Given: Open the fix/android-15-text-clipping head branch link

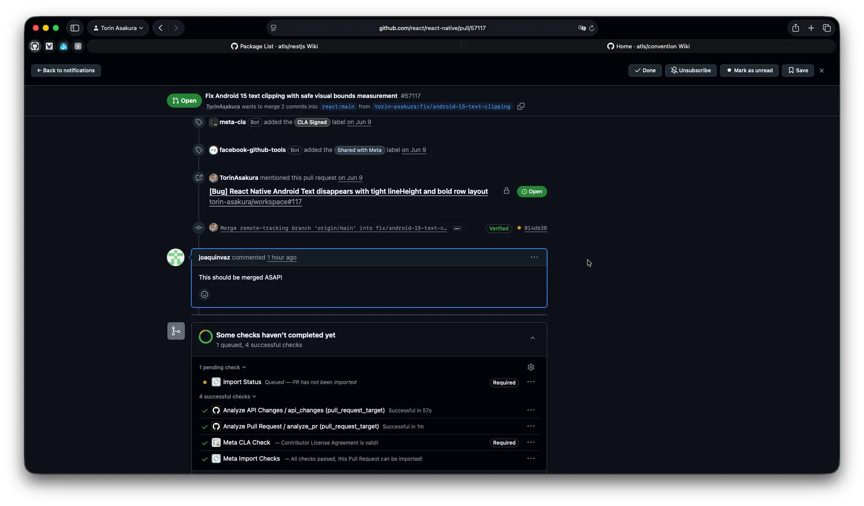Looking at the screenshot, I should tap(442, 107).
